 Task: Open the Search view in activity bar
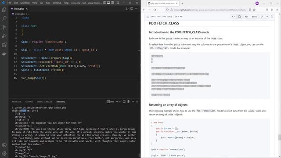click(x=4, y=18)
